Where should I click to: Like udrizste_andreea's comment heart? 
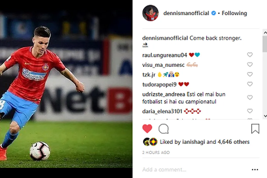[x=250, y=97]
